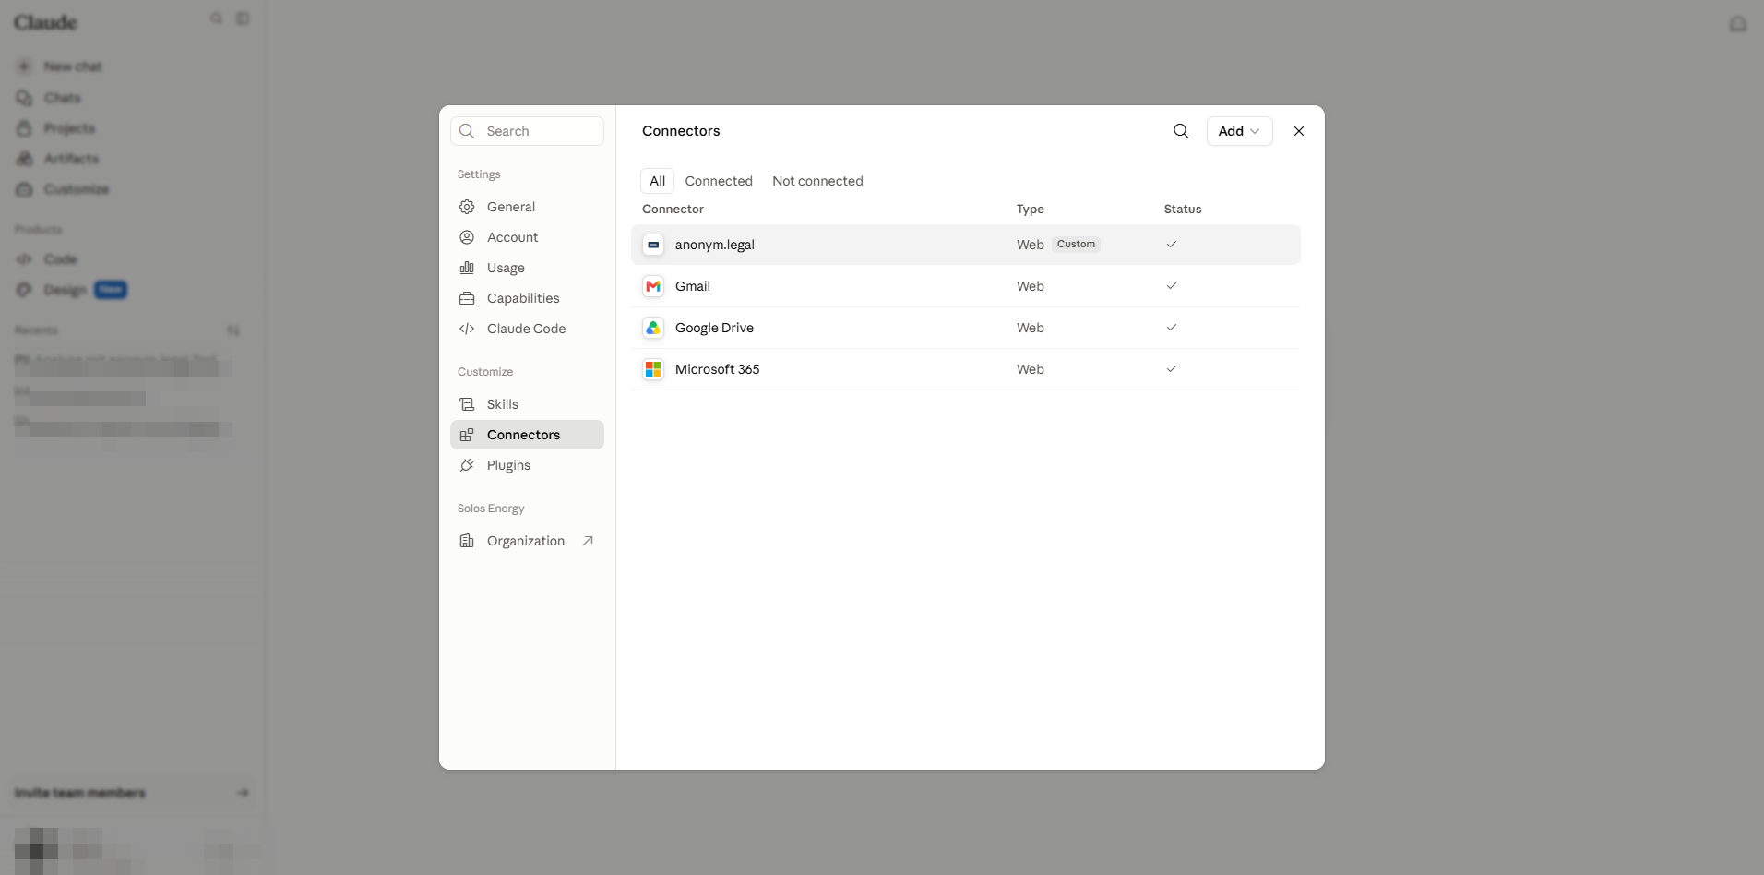Image resolution: width=1764 pixels, height=875 pixels.
Task: Click the Microsoft 365 status checkmark
Action: point(1172,369)
